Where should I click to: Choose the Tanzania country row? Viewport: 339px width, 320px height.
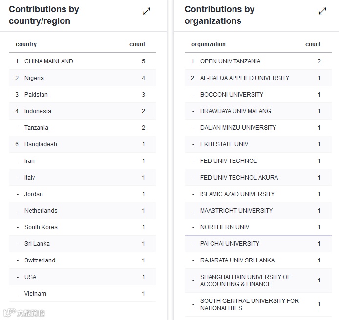pos(37,128)
